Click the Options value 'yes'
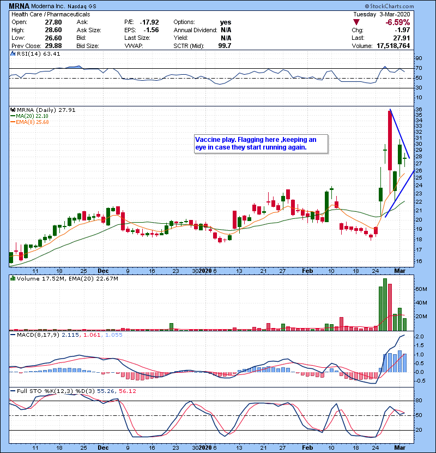 226,22
